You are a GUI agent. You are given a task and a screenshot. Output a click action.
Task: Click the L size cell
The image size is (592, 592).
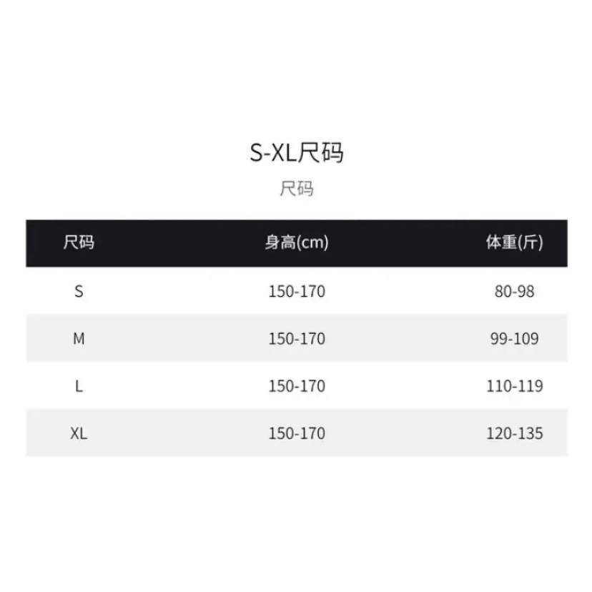79,386
